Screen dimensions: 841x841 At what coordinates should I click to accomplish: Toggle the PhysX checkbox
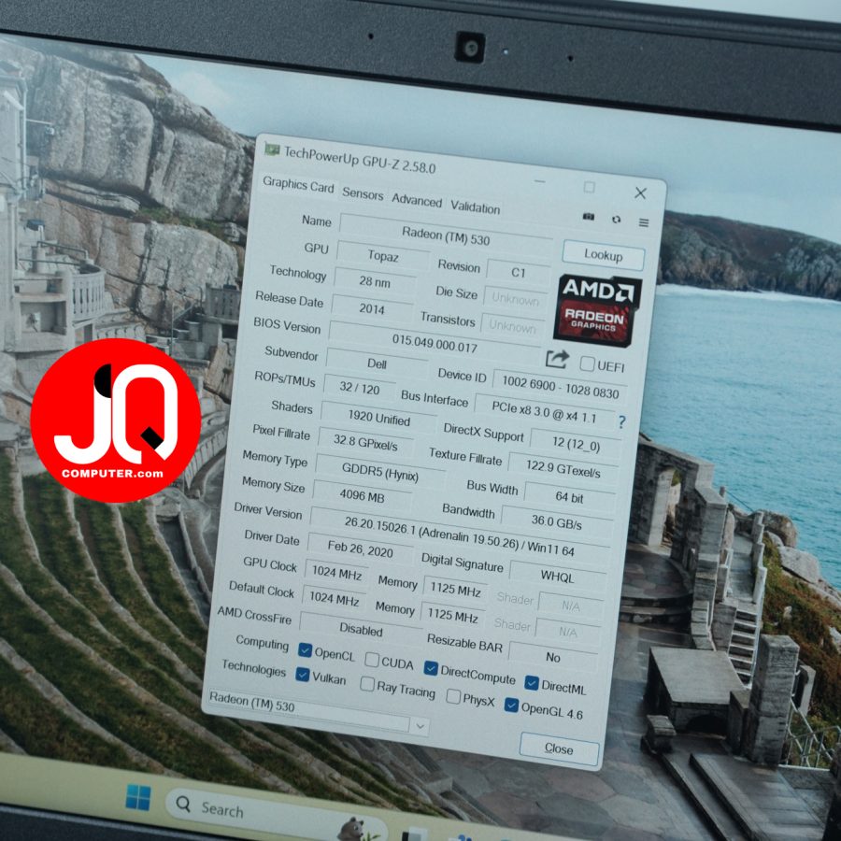point(453,696)
